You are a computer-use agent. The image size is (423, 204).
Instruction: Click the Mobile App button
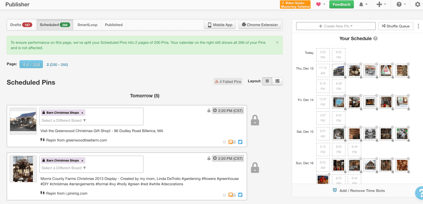220,25
